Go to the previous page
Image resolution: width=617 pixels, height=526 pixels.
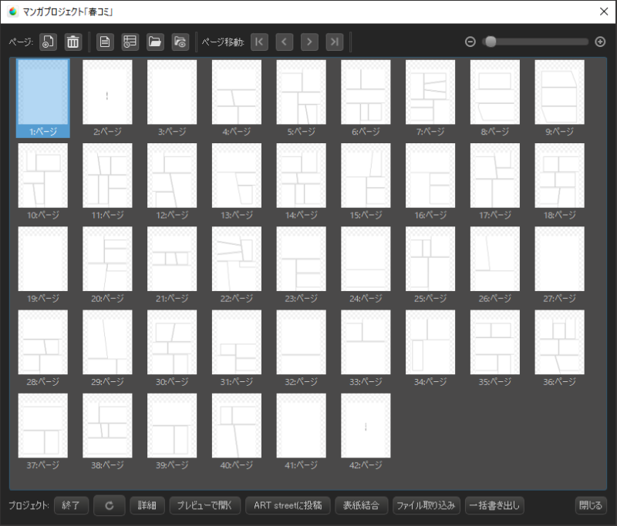285,42
